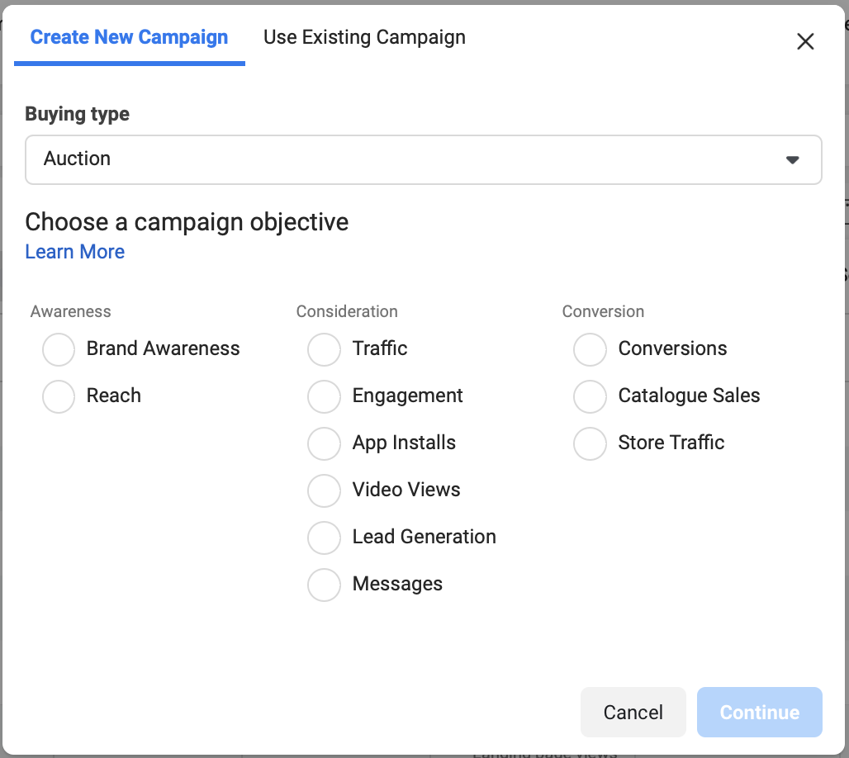Pick the Engagement objective
Image resolution: width=849 pixels, height=758 pixels.
click(x=324, y=396)
